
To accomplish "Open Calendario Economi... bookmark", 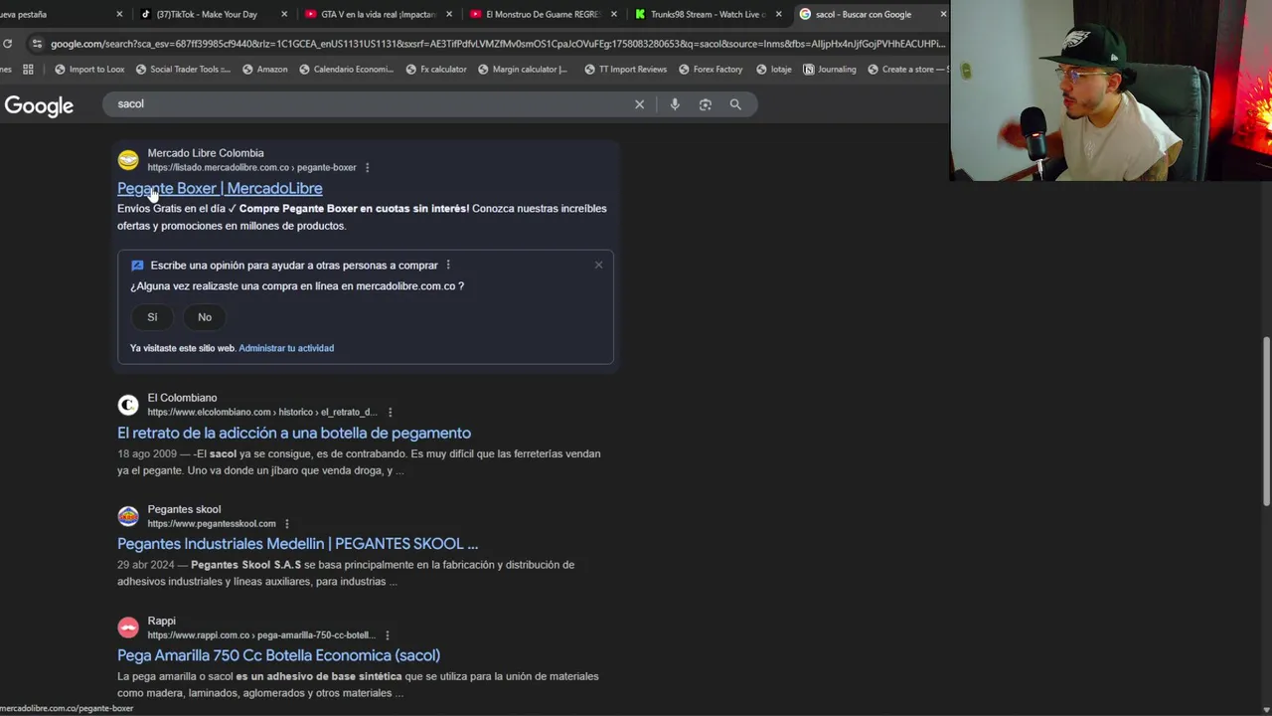I will point(346,69).
